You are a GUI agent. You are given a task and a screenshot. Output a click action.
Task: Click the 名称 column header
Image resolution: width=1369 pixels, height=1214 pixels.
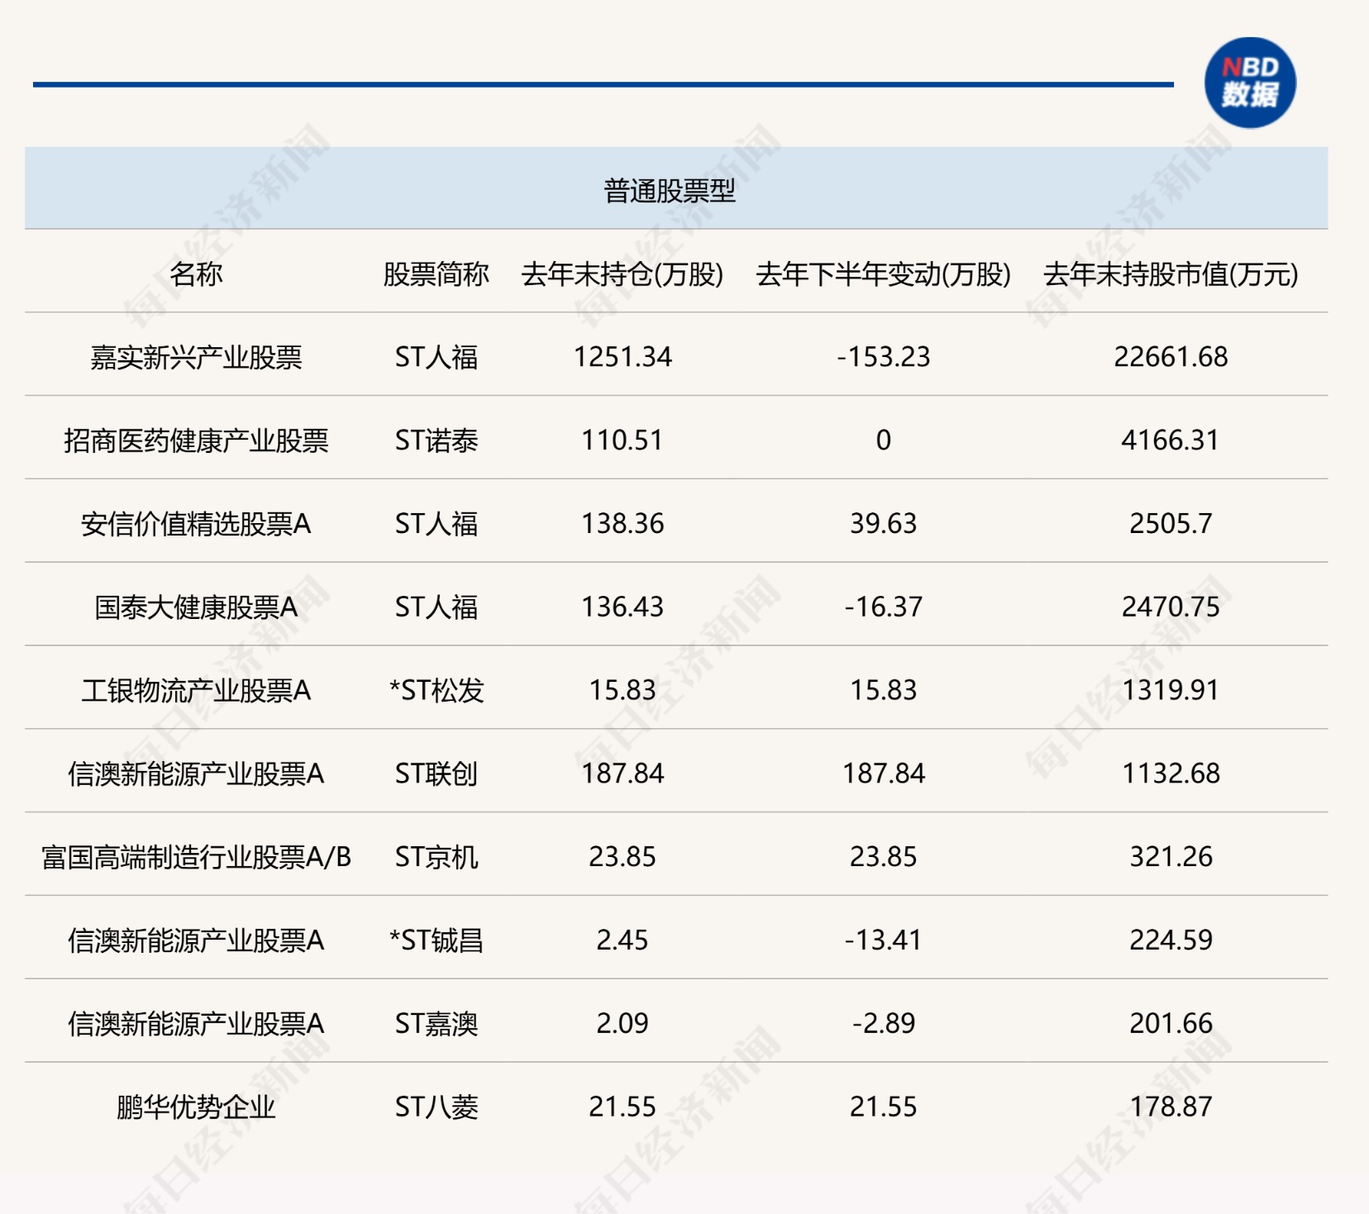coord(196,274)
